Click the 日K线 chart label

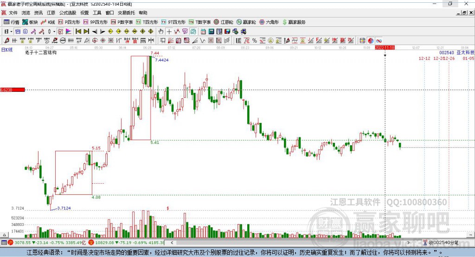click(6, 50)
